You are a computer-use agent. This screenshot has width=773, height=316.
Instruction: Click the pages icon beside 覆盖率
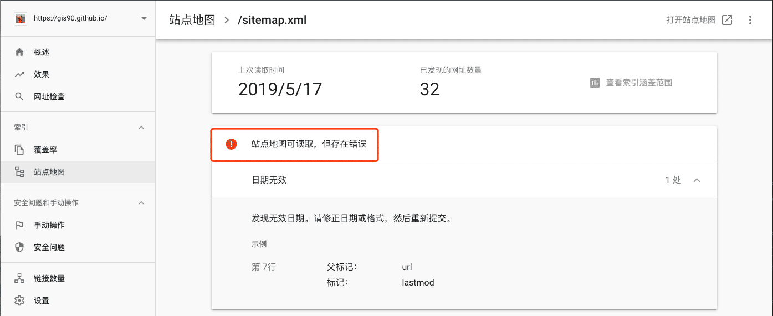(19, 150)
